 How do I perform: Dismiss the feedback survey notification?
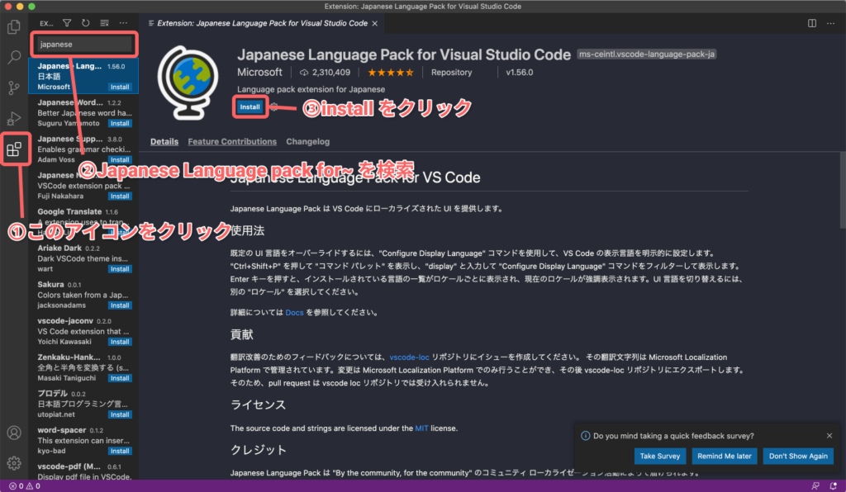pos(829,435)
